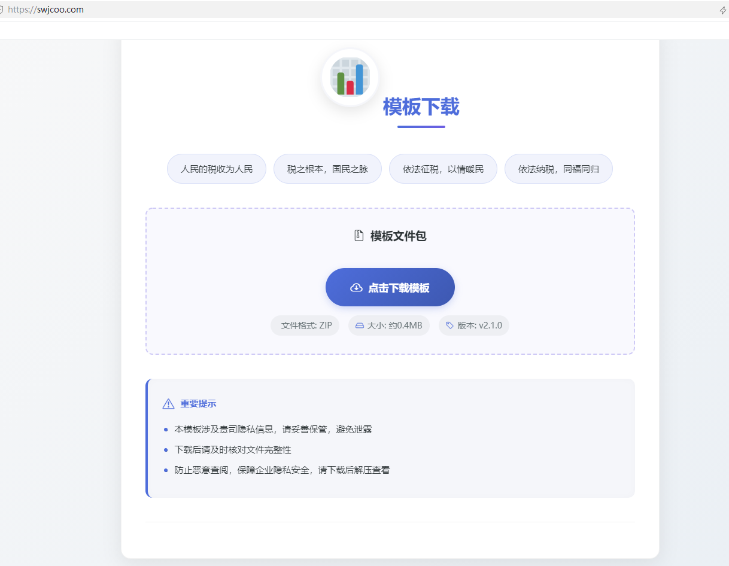Click the 版本: v2.1.0 info tag
Viewport: 729px width, 566px height.
click(473, 325)
